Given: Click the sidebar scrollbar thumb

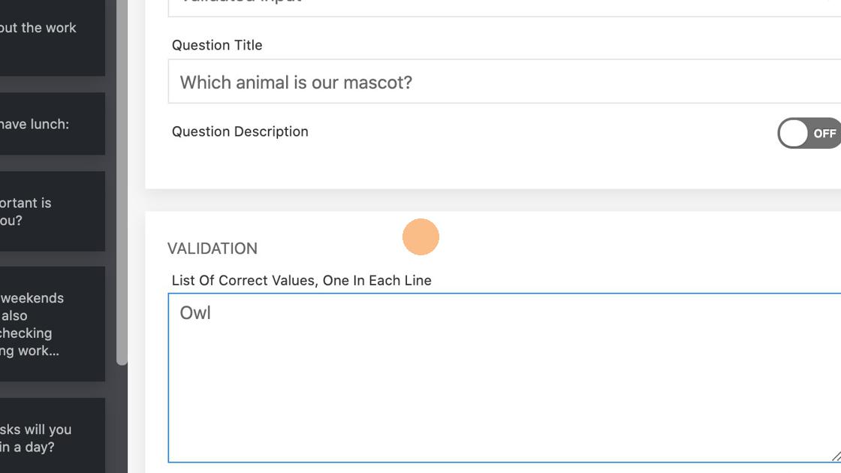Looking at the screenshot, I should 122,180.
